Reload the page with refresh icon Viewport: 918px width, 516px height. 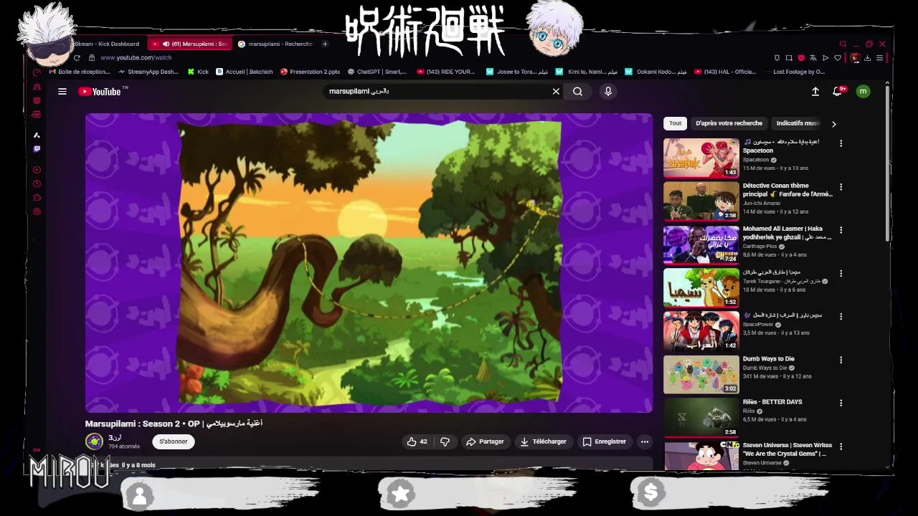coord(77,57)
